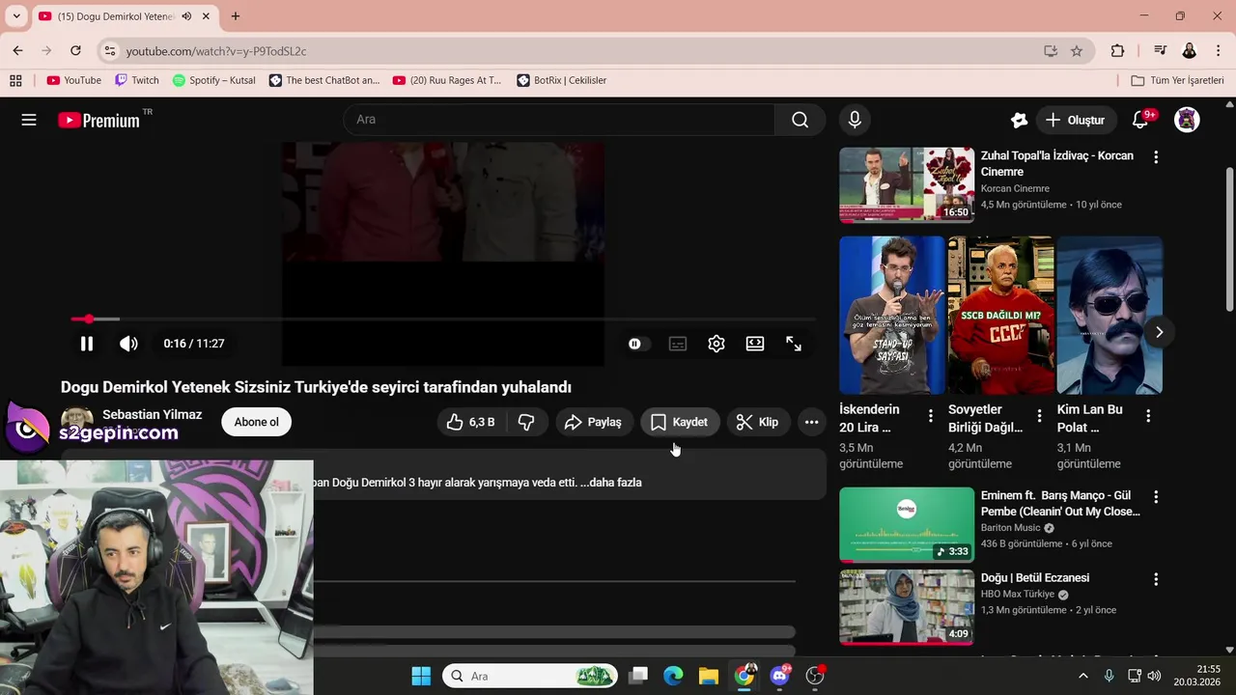Open the YouTube guide hamburger menu
The width and height of the screenshot is (1236, 695).
click(x=29, y=120)
